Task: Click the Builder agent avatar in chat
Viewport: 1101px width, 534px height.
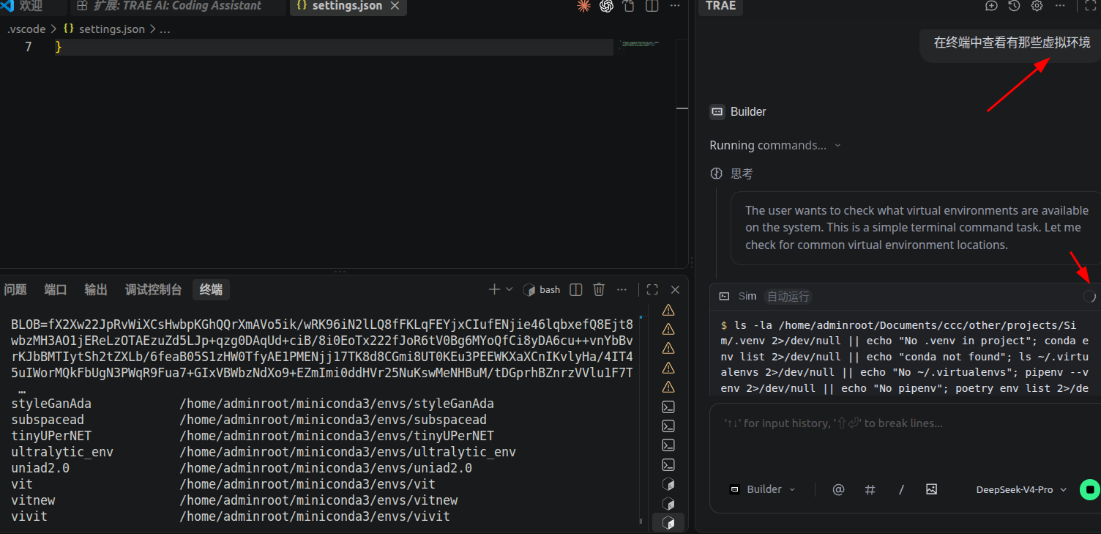Action: [717, 112]
